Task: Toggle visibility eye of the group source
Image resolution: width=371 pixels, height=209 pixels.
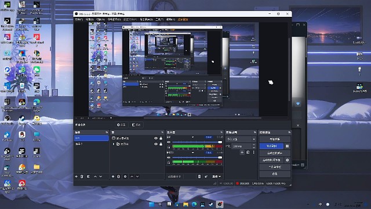Action: click(156, 144)
